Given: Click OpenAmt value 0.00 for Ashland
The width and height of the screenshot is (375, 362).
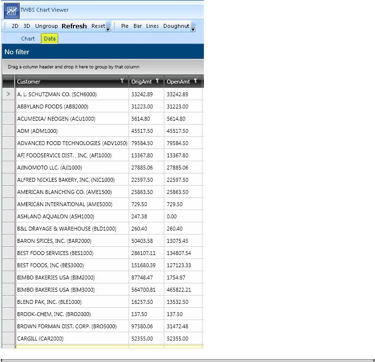Looking at the screenshot, I should pyautogui.click(x=172, y=216).
